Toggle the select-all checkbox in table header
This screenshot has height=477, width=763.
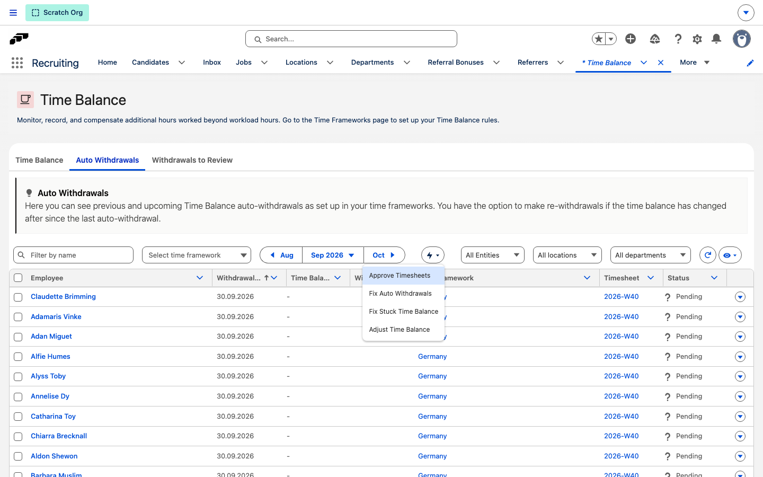[18, 278]
